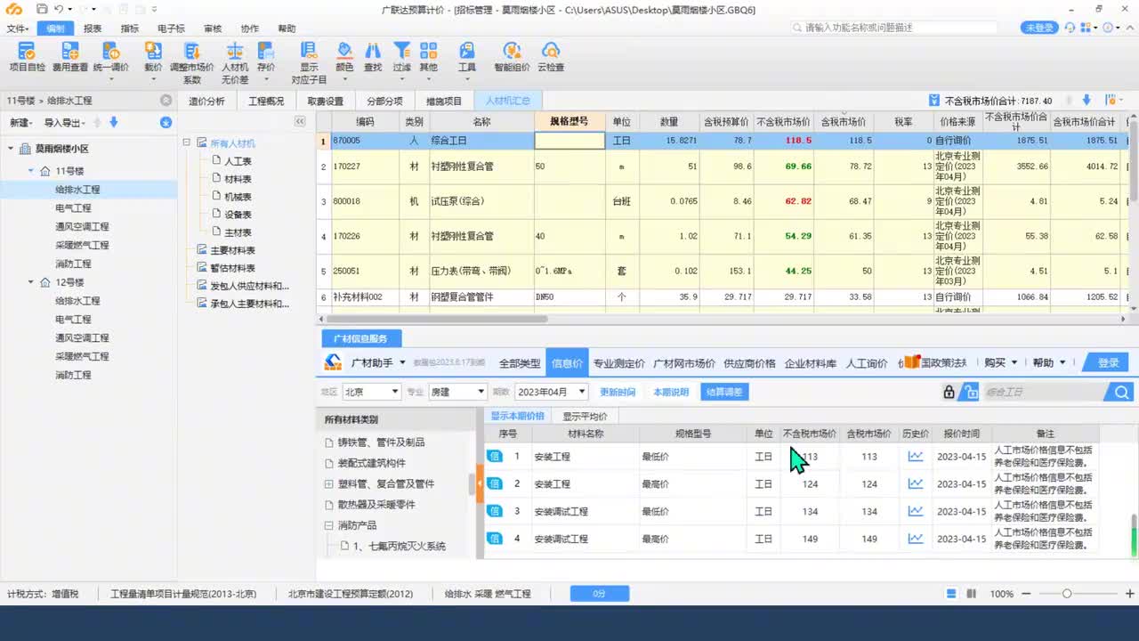Click the 规格型号 cell of 综合工日 row
The height and width of the screenshot is (641, 1139).
click(x=569, y=141)
